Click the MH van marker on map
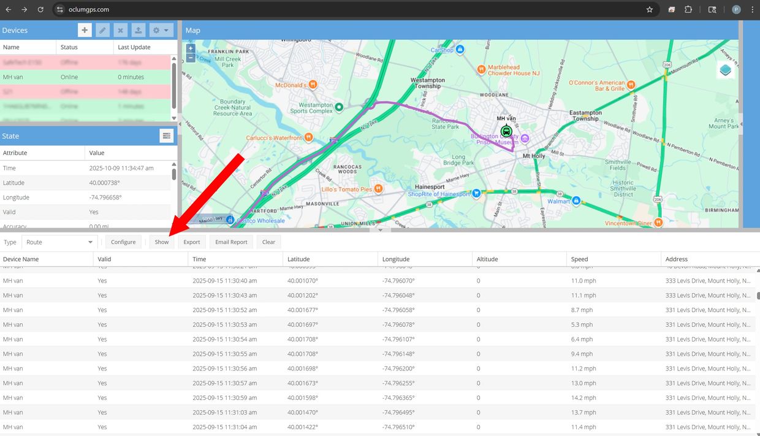Image resolution: width=760 pixels, height=436 pixels. coord(506,131)
